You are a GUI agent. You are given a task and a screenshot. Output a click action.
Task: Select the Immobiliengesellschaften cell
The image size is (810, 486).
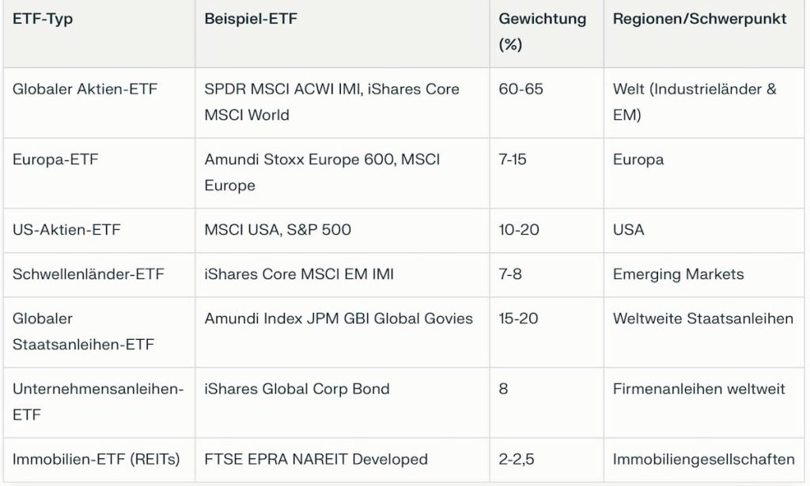coord(703,459)
